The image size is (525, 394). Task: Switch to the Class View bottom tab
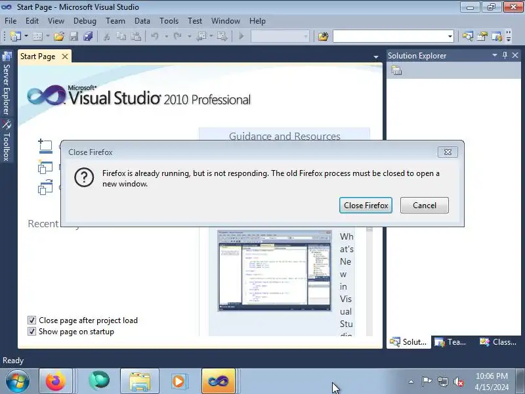(x=498, y=342)
